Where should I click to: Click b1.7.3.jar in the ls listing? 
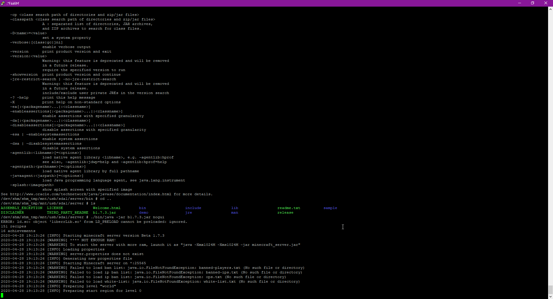(x=105, y=212)
